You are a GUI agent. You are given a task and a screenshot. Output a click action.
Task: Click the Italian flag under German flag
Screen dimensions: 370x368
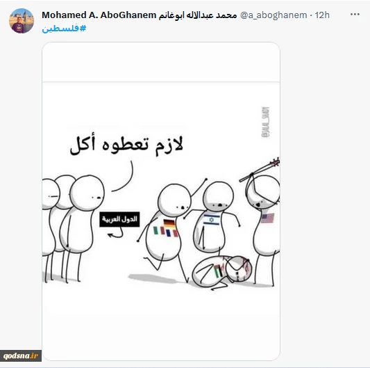(156, 231)
